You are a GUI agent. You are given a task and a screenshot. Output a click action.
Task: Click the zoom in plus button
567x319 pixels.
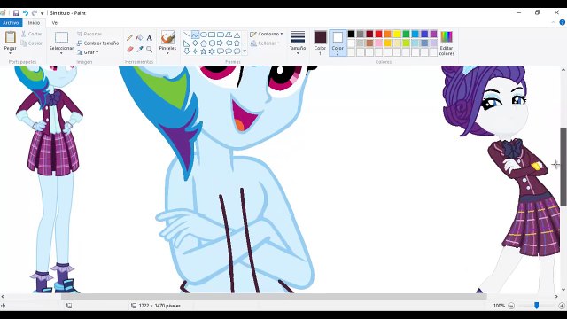[x=562, y=306]
